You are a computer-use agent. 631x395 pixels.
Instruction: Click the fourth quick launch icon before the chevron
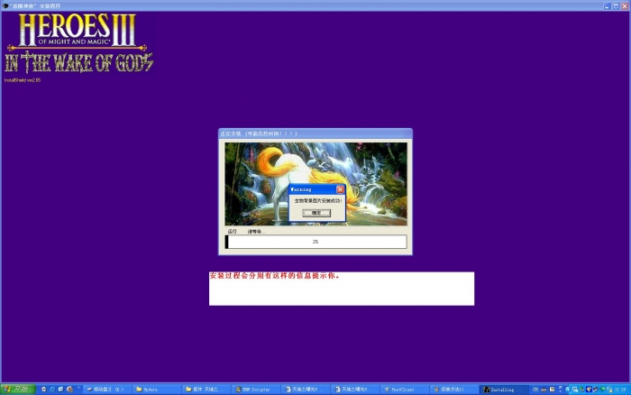click(69, 390)
